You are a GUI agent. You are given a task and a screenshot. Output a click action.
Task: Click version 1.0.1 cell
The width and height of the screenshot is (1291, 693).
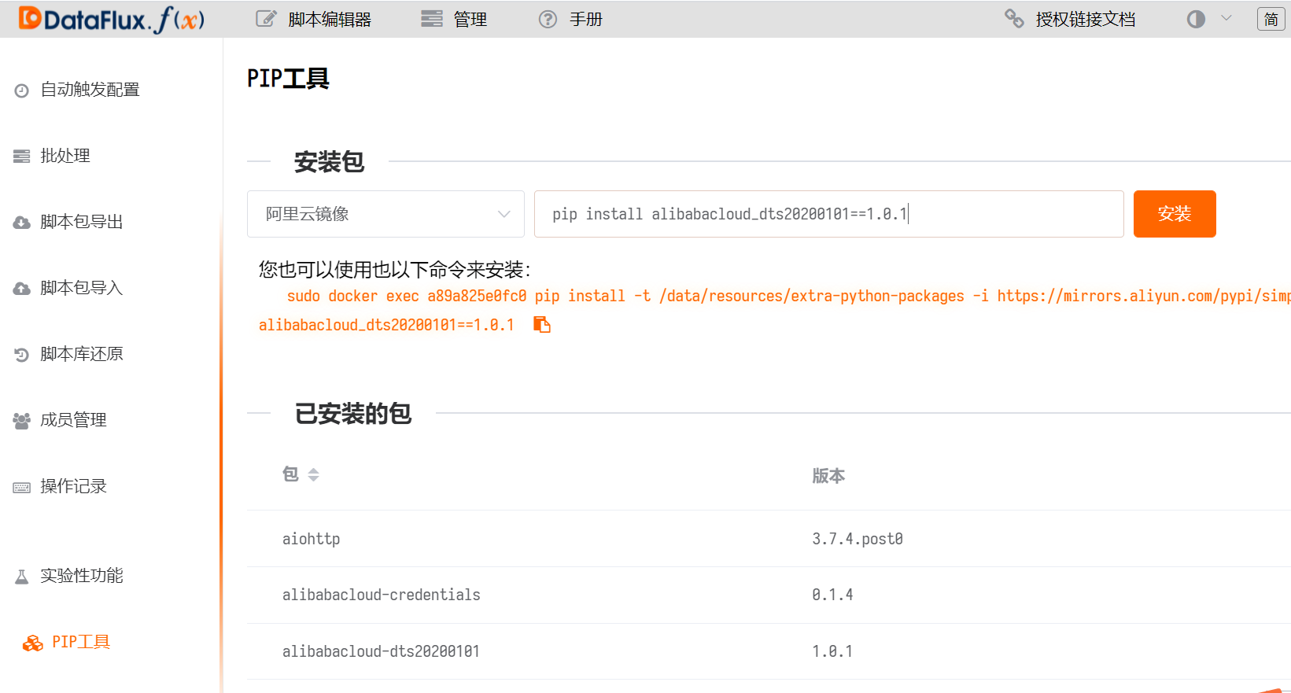point(832,651)
